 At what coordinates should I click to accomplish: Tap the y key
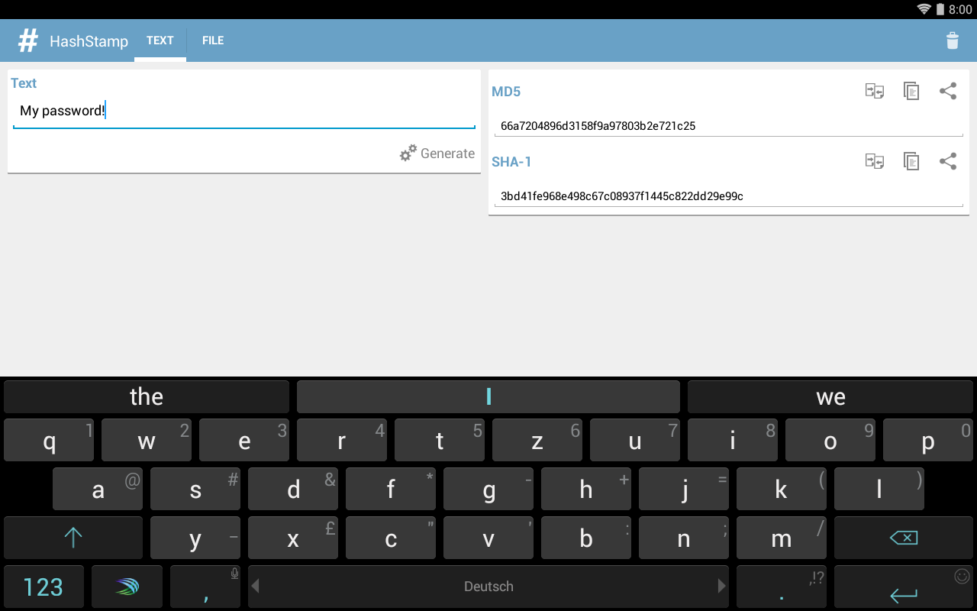pyautogui.click(x=195, y=538)
